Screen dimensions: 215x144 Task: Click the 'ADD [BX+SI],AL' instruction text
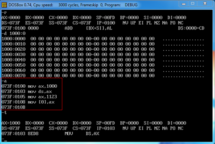pyautogui.click(x=88, y=28)
